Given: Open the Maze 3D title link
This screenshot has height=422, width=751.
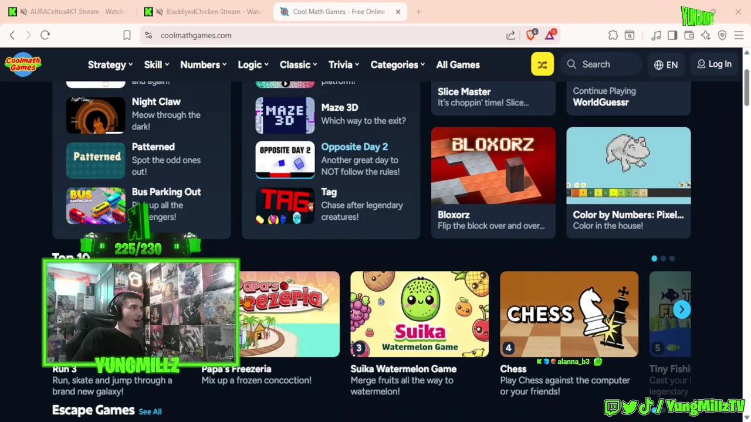Looking at the screenshot, I should coord(340,107).
